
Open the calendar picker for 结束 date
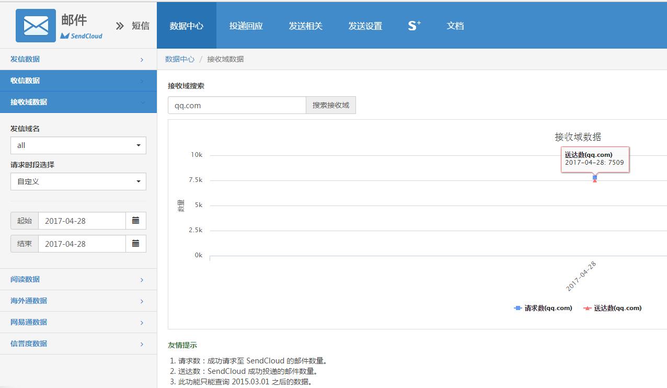136,243
